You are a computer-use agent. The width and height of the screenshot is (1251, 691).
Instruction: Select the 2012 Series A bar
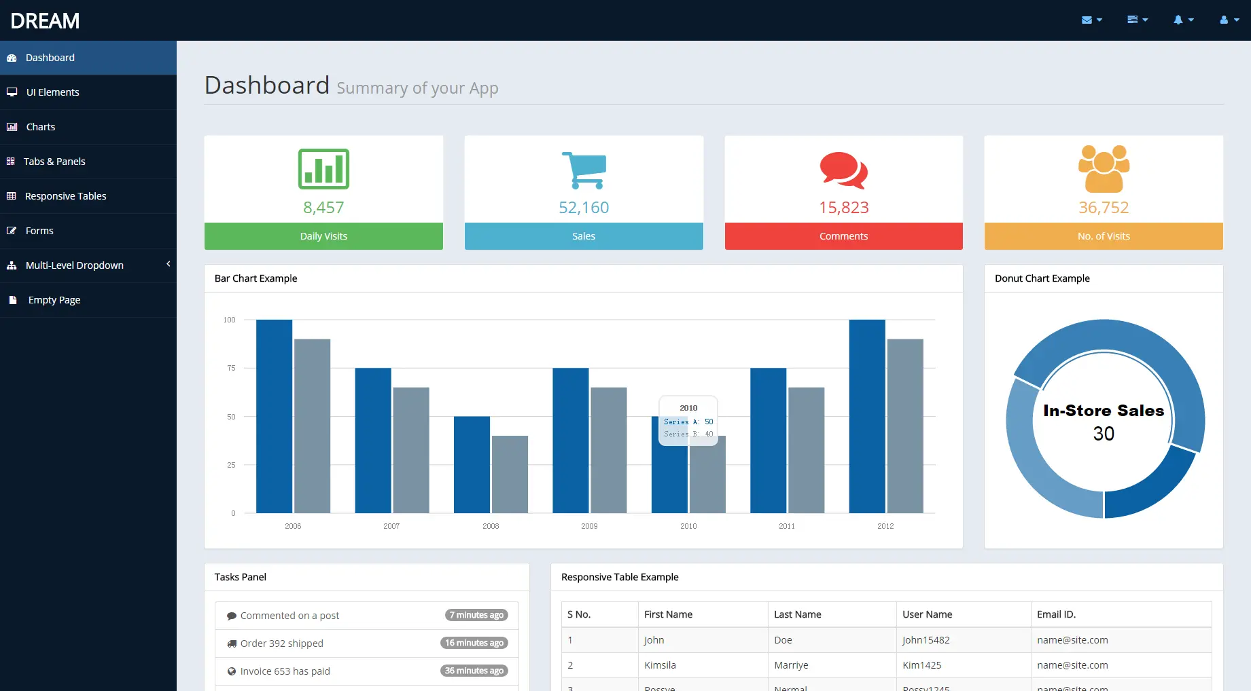click(867, 416)
